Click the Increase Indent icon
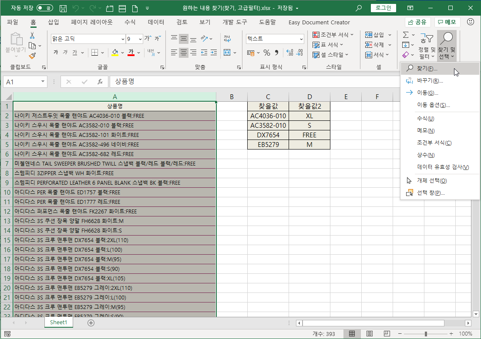 (214, 53)
